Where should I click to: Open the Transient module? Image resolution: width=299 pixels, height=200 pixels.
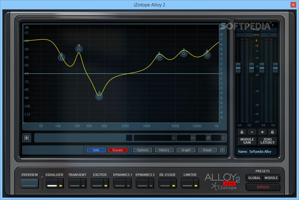click(75, 183)
